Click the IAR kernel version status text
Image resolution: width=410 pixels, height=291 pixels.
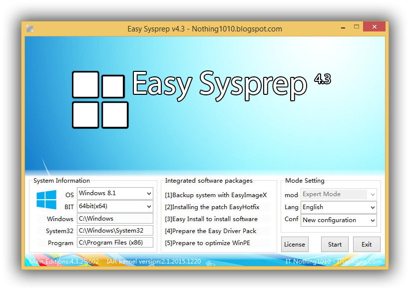[154, 262]
